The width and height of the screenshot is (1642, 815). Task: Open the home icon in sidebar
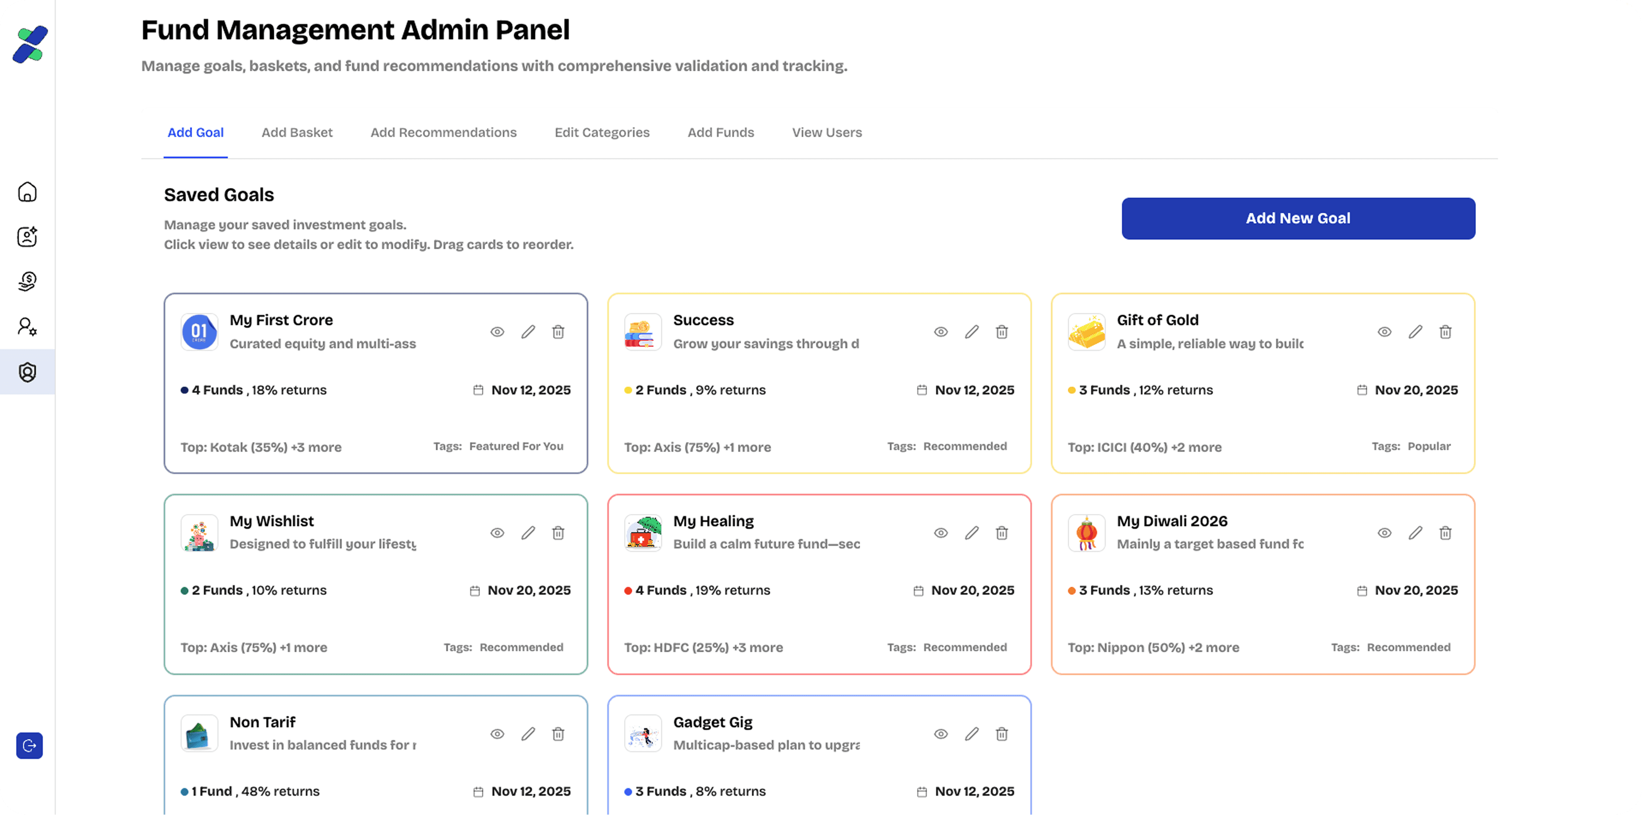click(27, 191)
